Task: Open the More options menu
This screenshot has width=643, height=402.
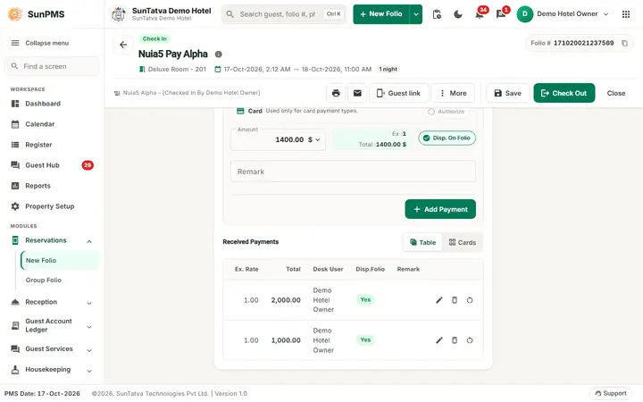Action: [x=453, y=93]
